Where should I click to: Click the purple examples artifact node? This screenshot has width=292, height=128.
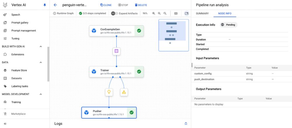tap(117, 51)
